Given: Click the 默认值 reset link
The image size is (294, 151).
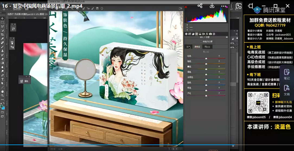Looking at the screenshot, I should pos(206,52).
